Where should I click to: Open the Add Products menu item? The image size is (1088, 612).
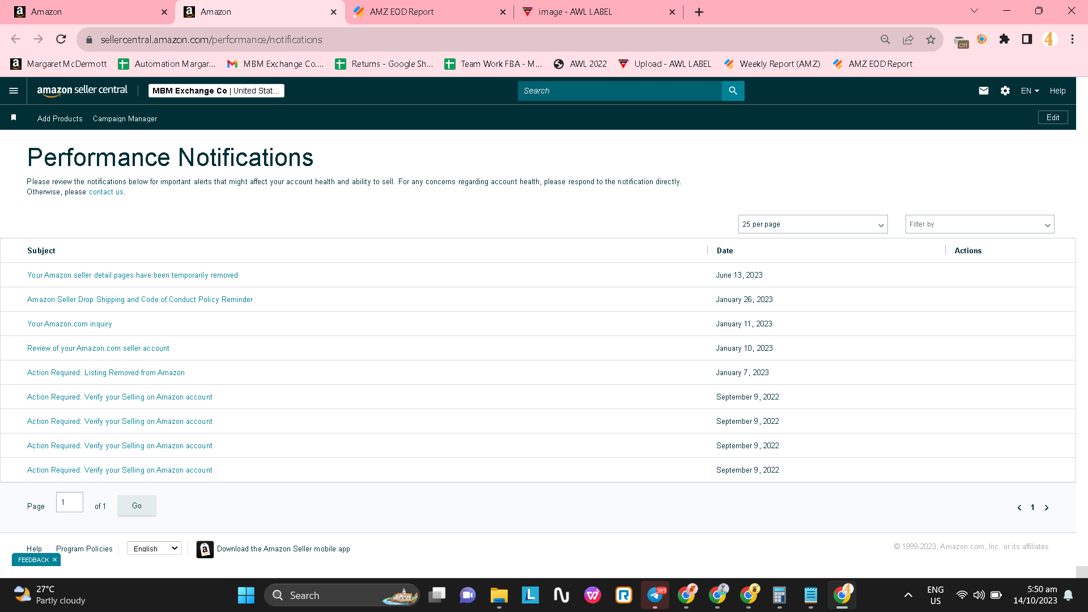[x=60, y=118]
